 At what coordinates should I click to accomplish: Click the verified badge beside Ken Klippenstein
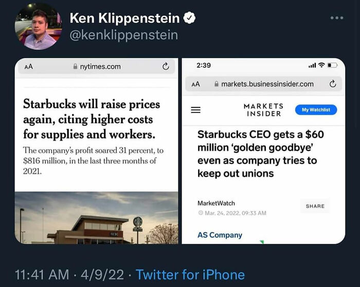tap(190, 18)
